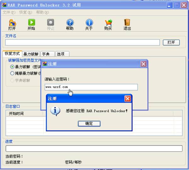Choose the disabled 字典破解 radio button
Screen dimensions: 189x170
tap(12, 80)
